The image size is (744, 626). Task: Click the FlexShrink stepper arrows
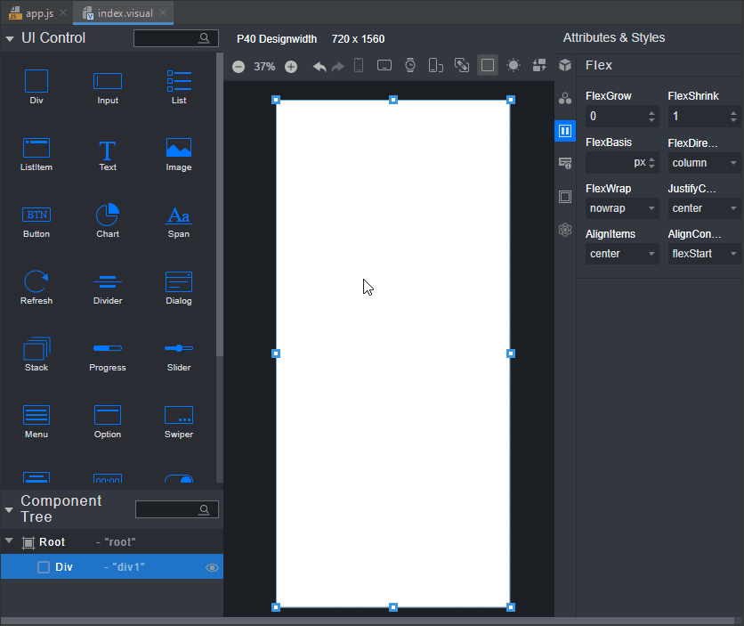pos(733,117)
